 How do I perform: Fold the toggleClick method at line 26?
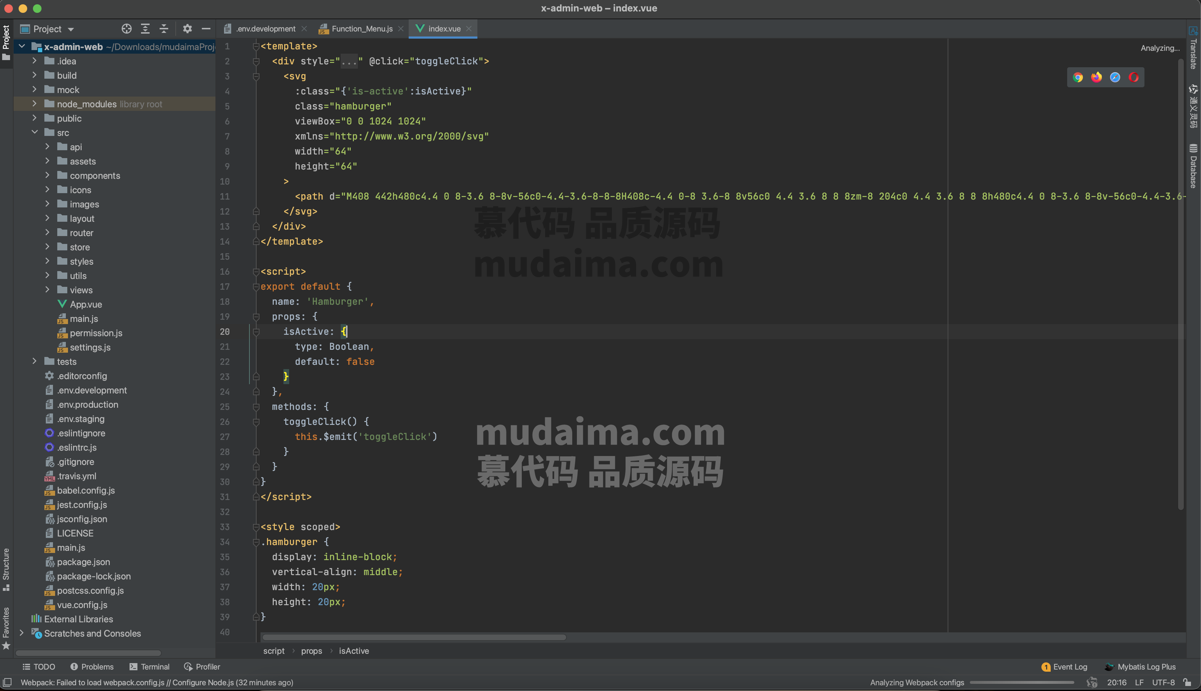click(x=256, y=422)
